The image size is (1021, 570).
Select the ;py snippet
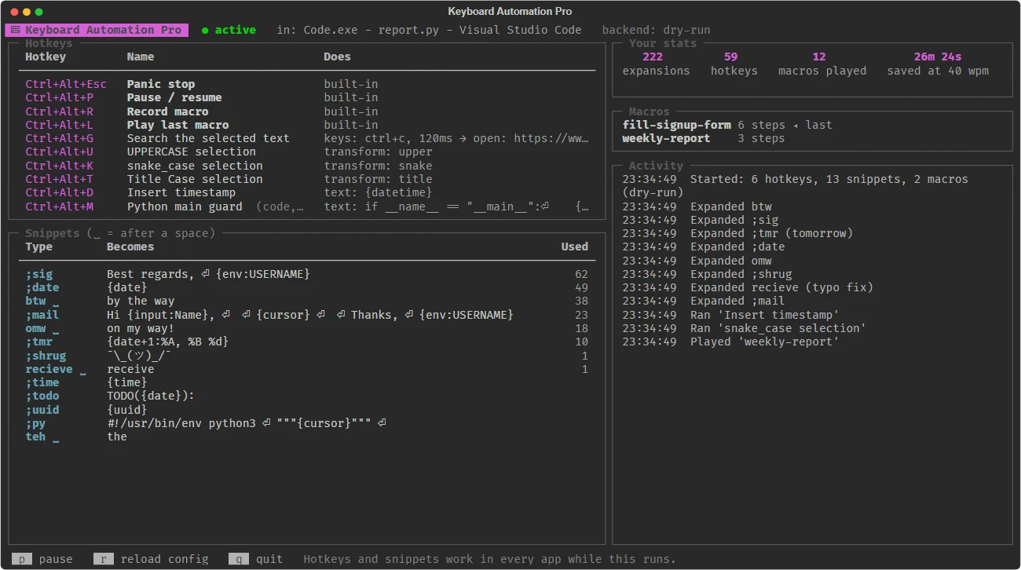[307, 423]
